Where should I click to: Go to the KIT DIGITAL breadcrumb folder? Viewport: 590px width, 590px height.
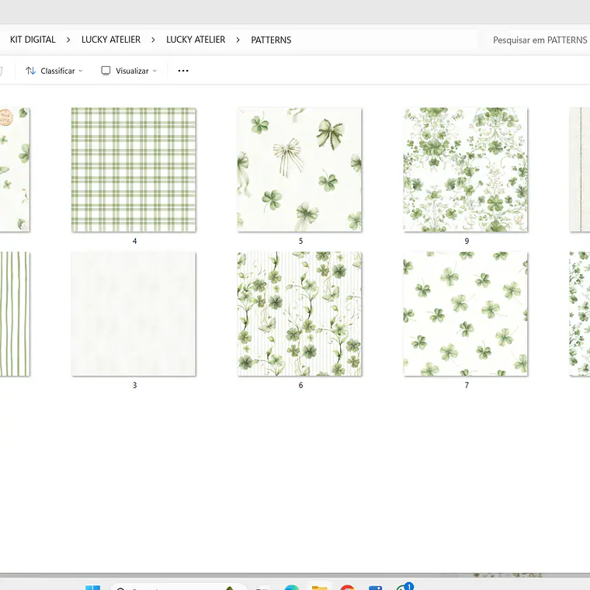pyautogui.click(x=33, y=40)
